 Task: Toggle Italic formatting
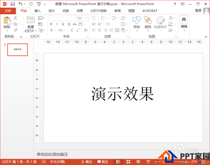(x=57, y=24)
